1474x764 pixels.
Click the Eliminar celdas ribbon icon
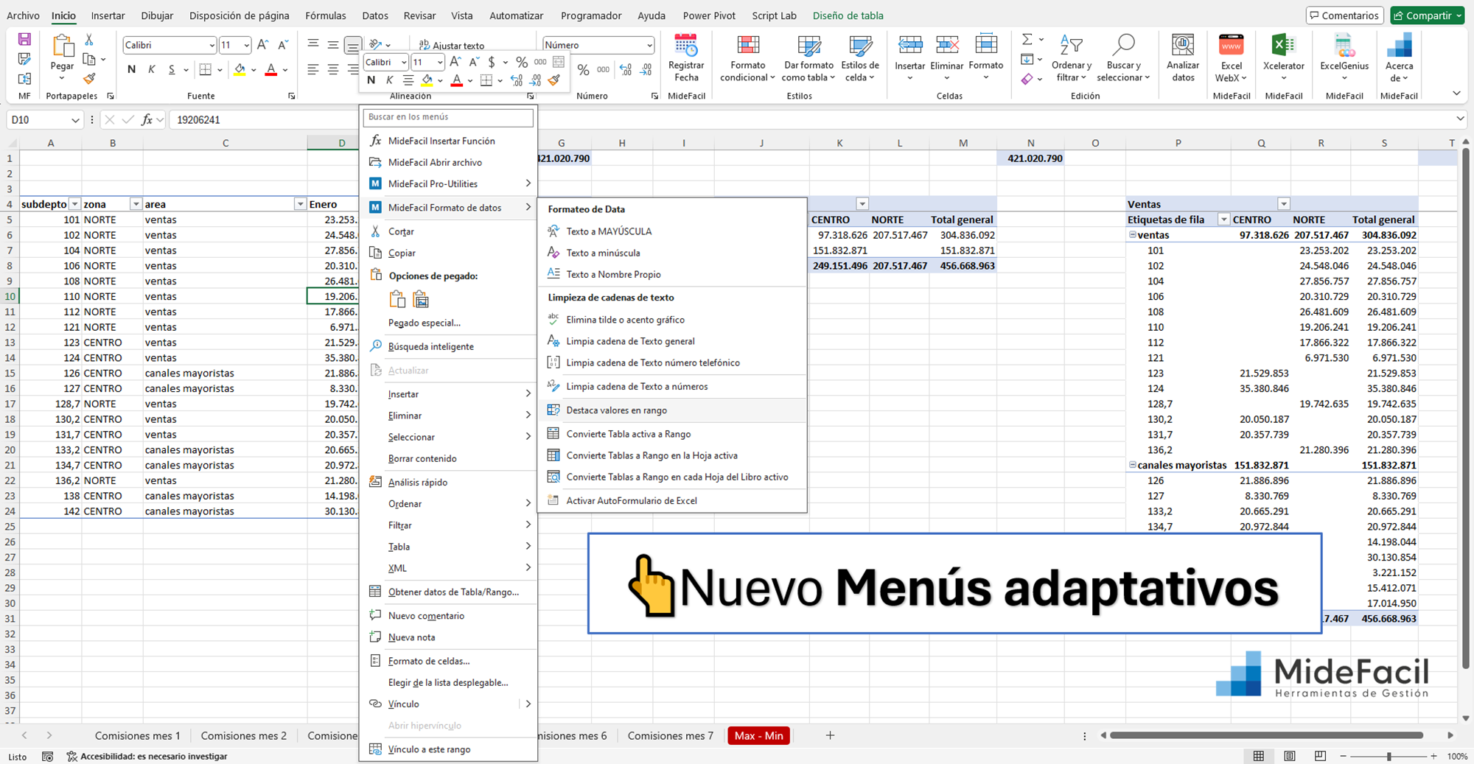click(947, 46)
